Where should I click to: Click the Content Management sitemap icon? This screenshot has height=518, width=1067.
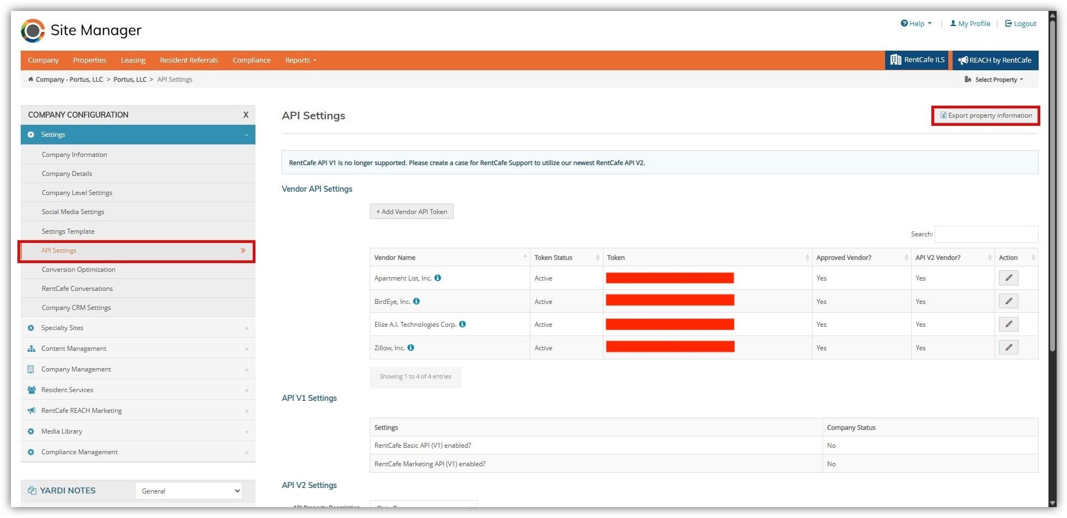pyautogui.click(x=31, y=349)
